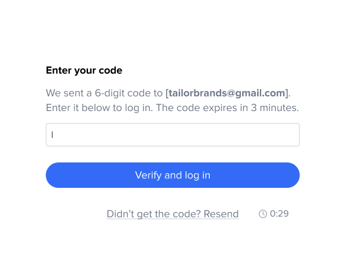The height and width of the screenshot is (254, 345).
Task: Focus the empty verification code text box
Action: pos(172,135)
